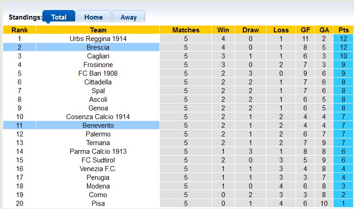Open FC Bari 1908 team entry
Image resolution: width=354 pixels, height=209 pixels.
[98, 73]
